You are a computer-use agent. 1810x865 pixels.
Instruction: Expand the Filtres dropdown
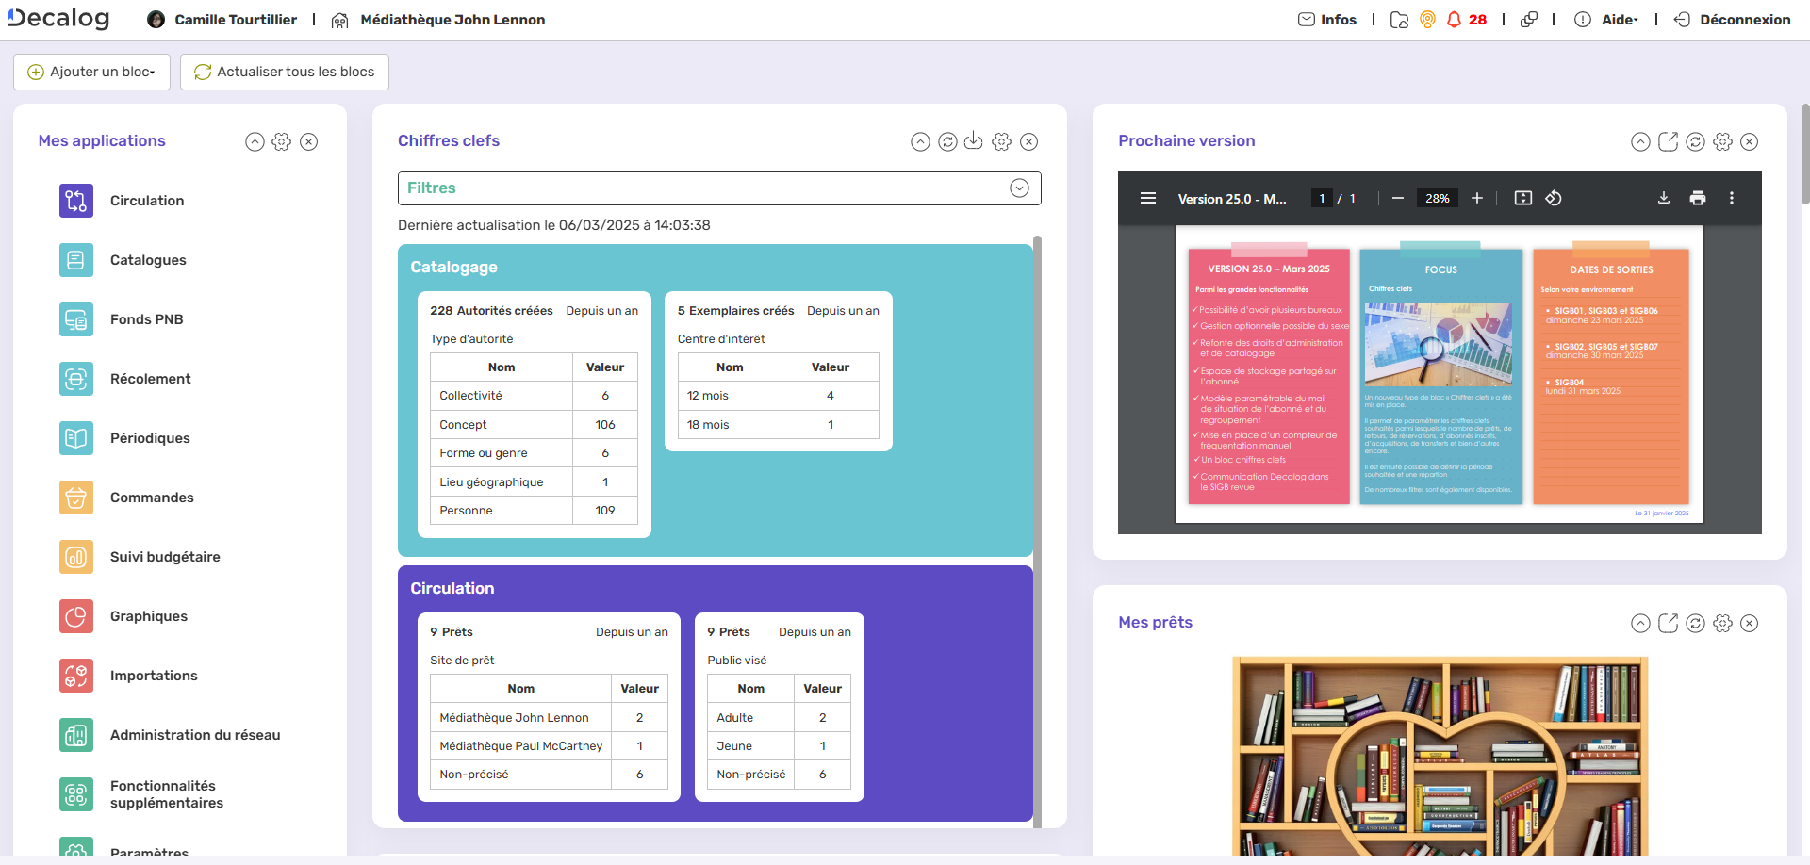[1019, 188]
